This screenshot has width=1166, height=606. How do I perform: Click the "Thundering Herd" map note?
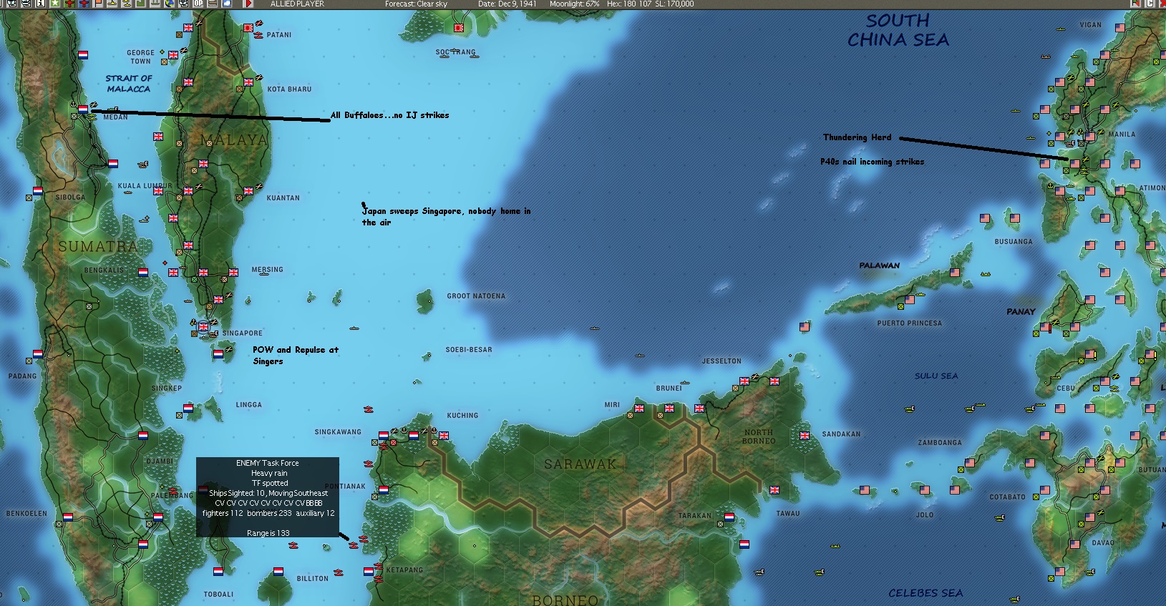tap(857, 137)
